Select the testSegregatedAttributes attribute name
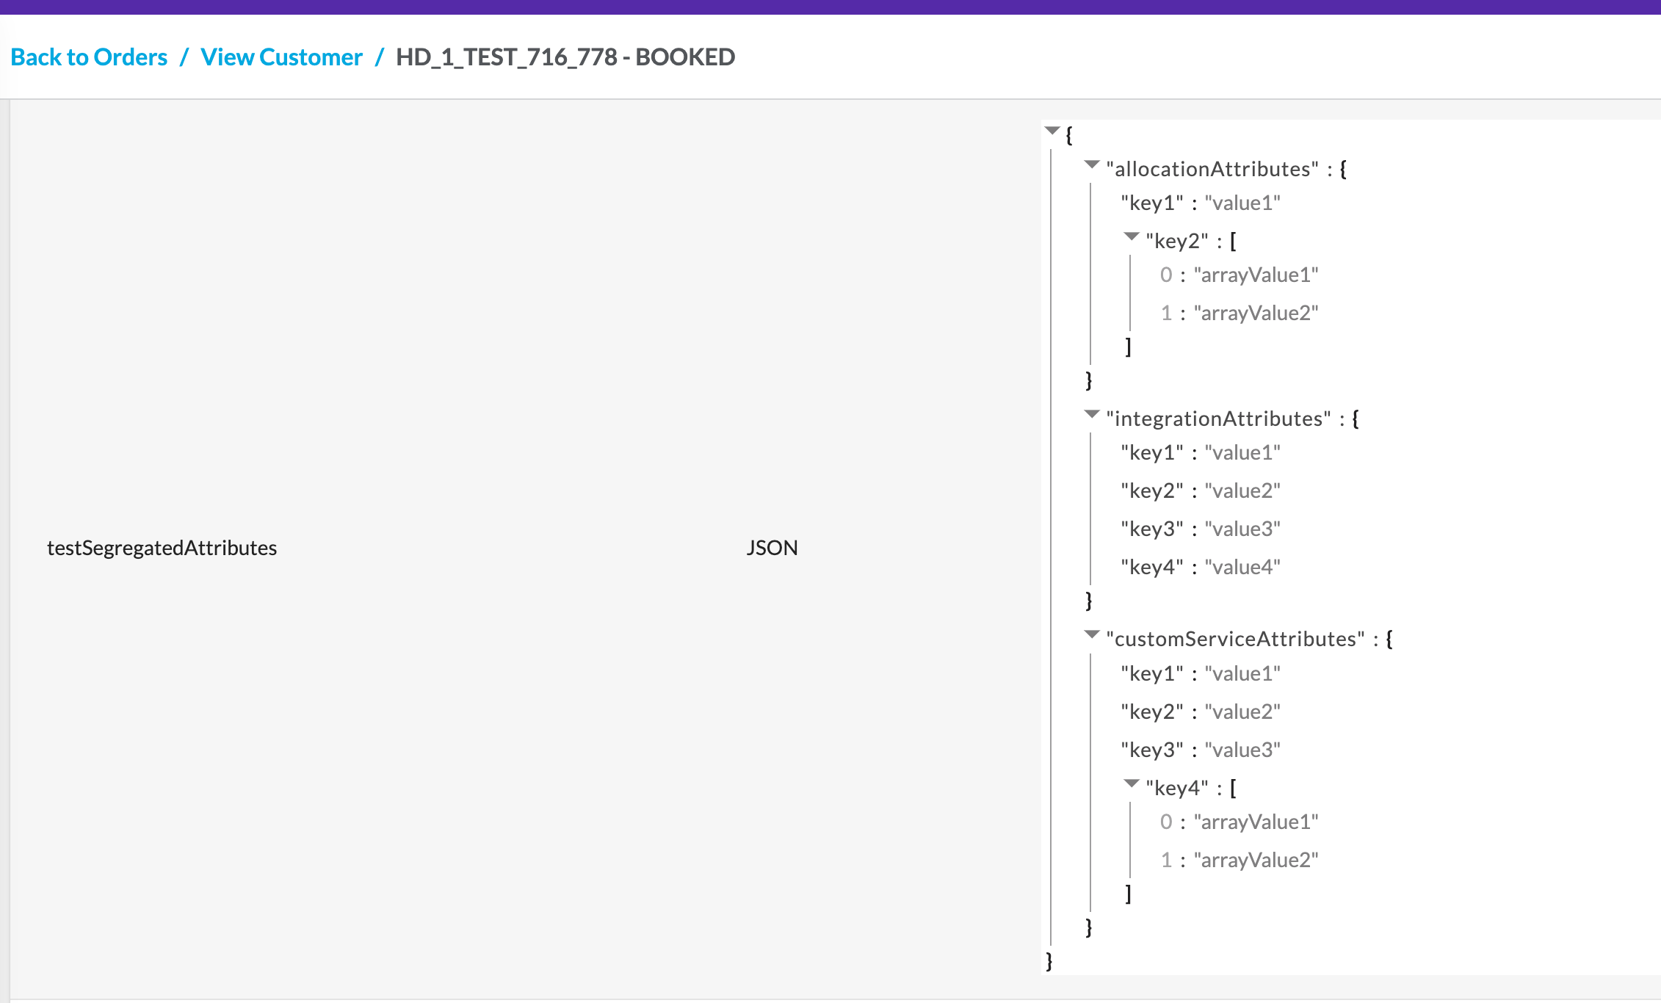The image size is (1661, 1003). click(x=162, y=548)
